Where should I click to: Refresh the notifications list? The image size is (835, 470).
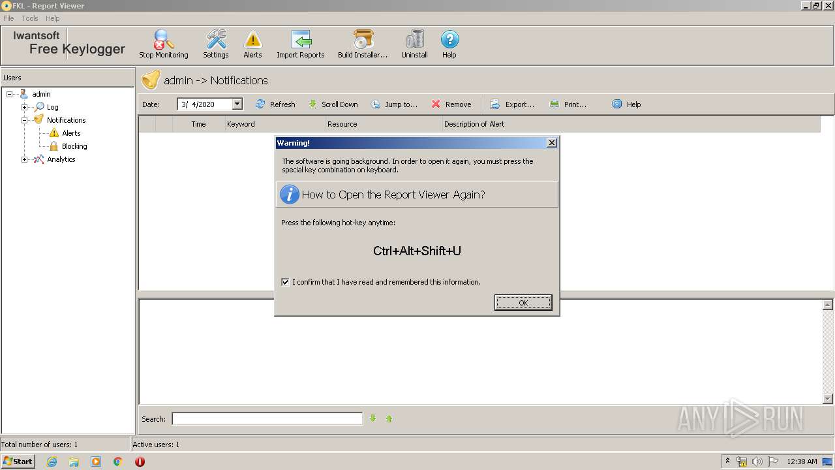(275, 104)
